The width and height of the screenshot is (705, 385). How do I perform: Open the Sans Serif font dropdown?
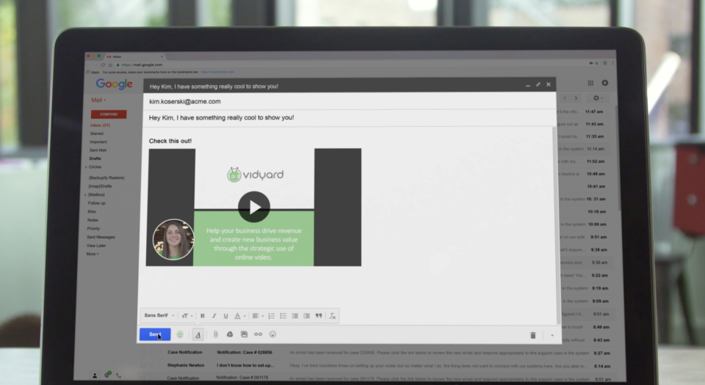pos(159,315)
